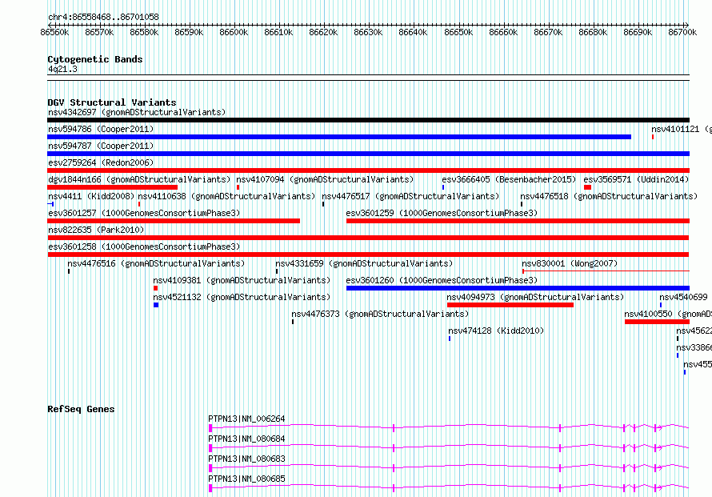The width and height of the screenshot is (712, 497).
Task: Click the nsv4110638 red marker
Action: (x=139, y=204)
